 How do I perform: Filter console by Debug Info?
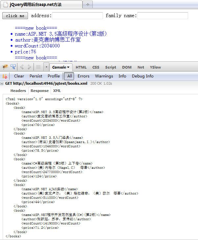pos(143,76)
